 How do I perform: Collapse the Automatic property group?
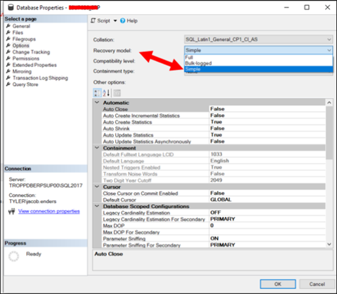[98, 103]
